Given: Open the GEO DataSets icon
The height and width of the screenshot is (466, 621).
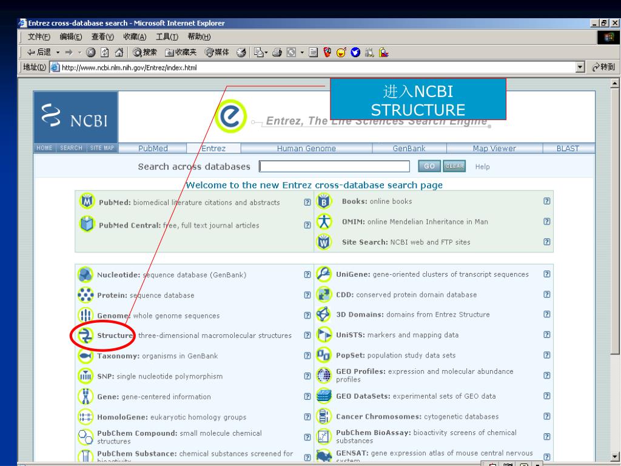Looking at the screenshot, I should [324, 396].
